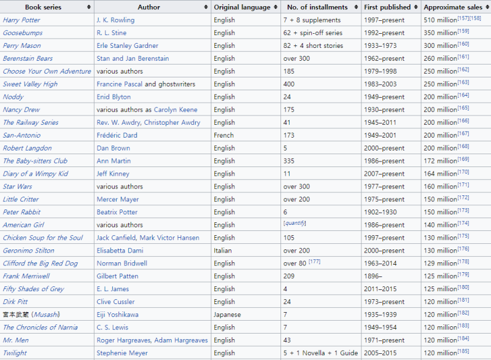
Task: Open Clive Cussler author link
Action: (115, 302)
